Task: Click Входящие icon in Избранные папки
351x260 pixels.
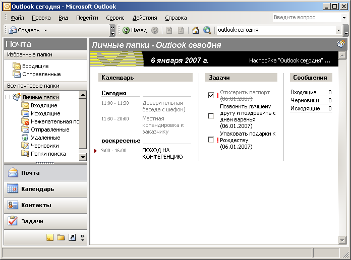Action: 17,66
